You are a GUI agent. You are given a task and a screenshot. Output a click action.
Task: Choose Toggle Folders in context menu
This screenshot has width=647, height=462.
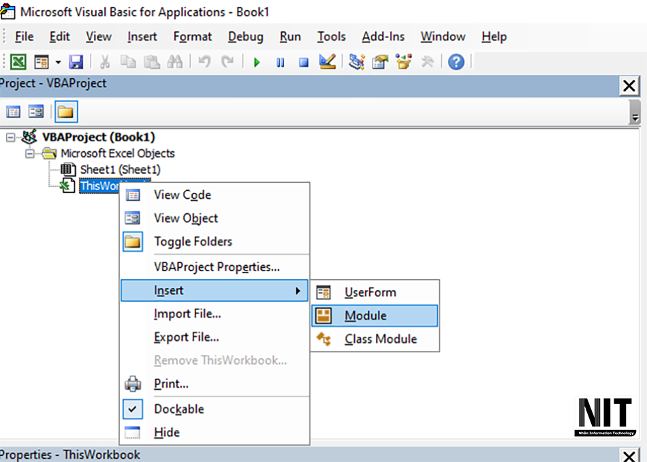215,241
